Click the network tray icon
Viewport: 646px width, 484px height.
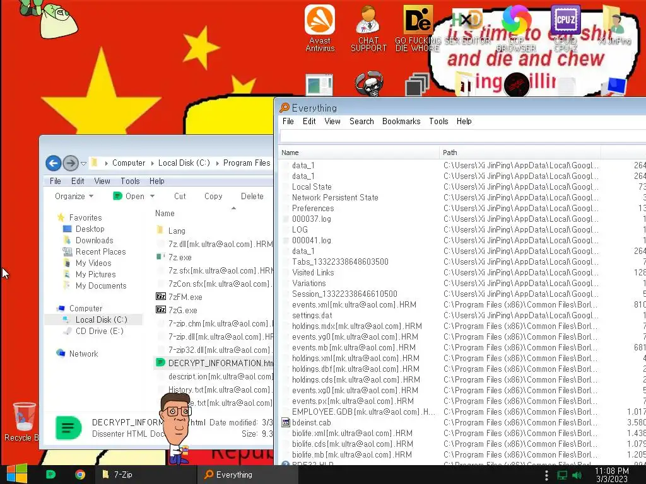(562, 475)
